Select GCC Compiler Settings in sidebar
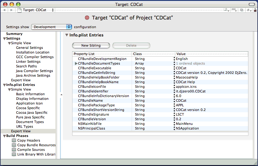 pos(35,57)
